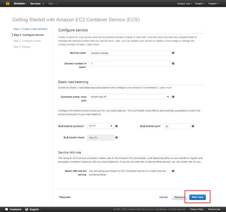226x212 pixels.
Task: Click the AWS cube logo icon
Action: (x=8, y=3)
